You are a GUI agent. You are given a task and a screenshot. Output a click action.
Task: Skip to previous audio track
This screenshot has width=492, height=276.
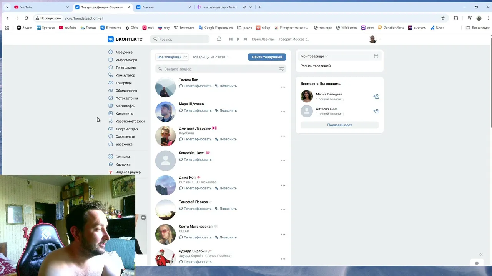231,39
